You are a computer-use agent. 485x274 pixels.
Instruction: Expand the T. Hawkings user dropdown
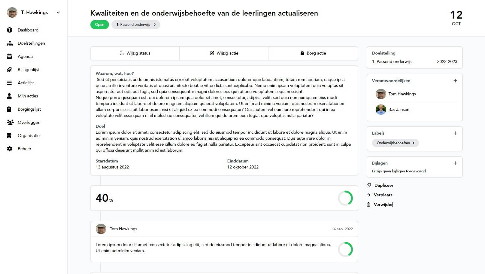[x=58, y=13]
